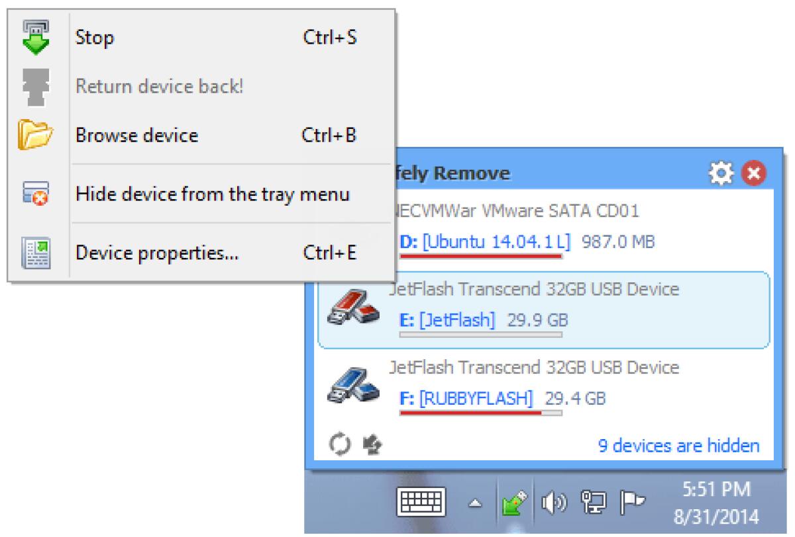Open USB Safely Remove settings gear
Viewport: 795px width, 537px height.
click(x=720, y=173)
